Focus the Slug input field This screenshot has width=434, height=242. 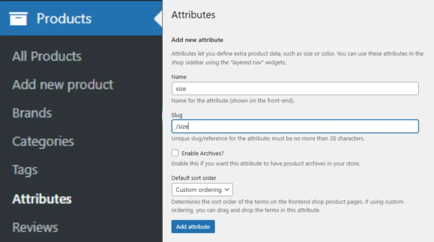tap(295, 126)
